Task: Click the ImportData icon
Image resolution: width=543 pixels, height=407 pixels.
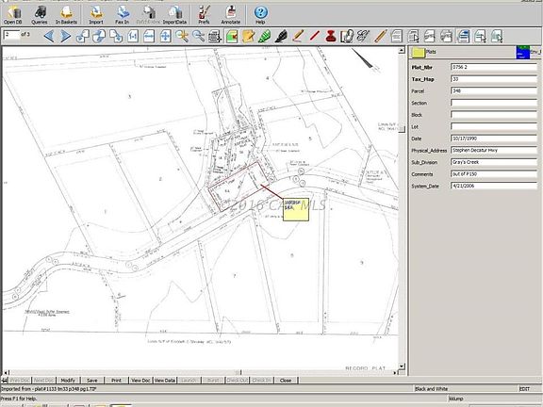Action: coord(175,14)
